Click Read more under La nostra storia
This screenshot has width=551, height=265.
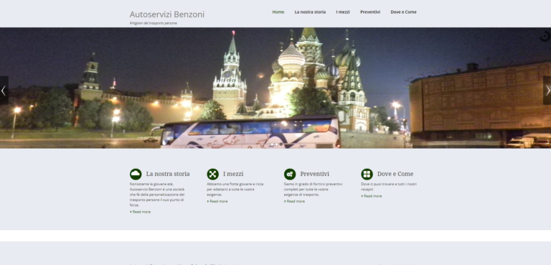(x=140, y=212)
